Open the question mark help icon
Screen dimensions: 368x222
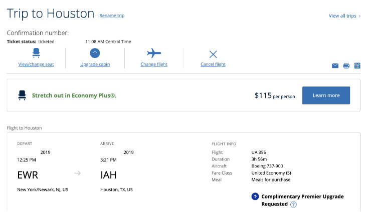coord(293,204)
